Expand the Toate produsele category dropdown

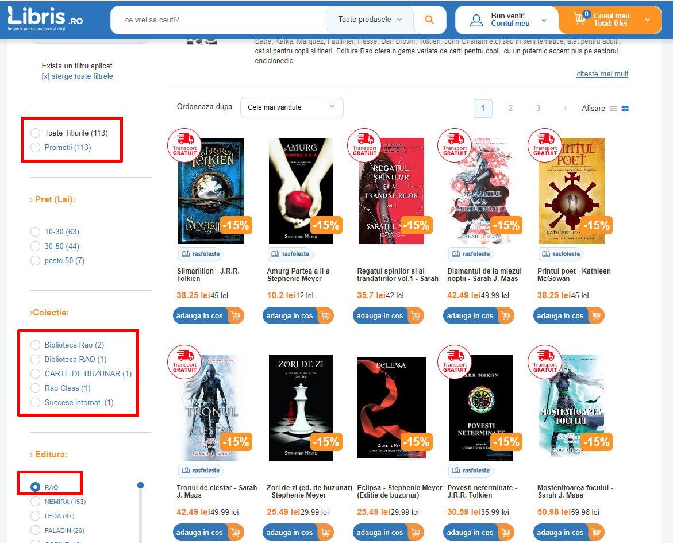coord(370,20)
